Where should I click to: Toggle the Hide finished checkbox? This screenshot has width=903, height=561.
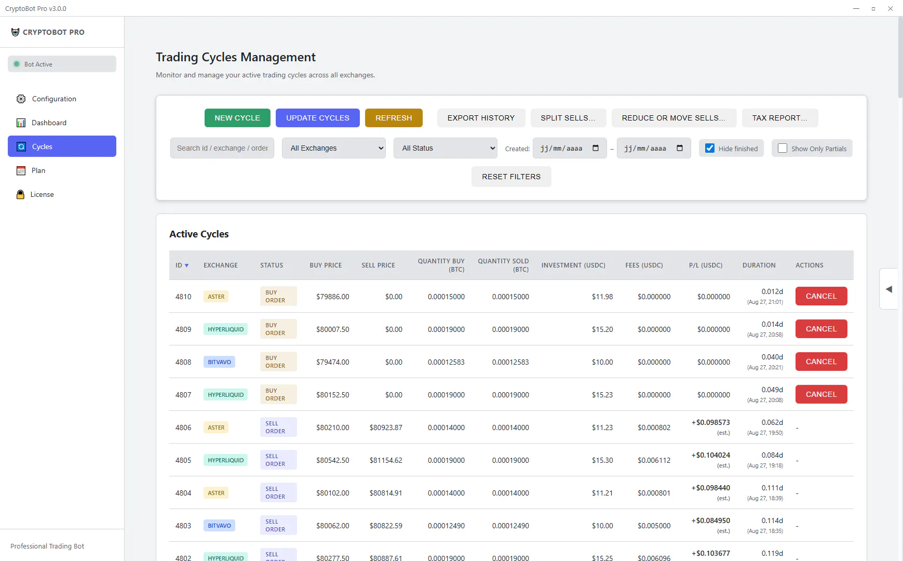pyautogui.click(x=710, y=148)
